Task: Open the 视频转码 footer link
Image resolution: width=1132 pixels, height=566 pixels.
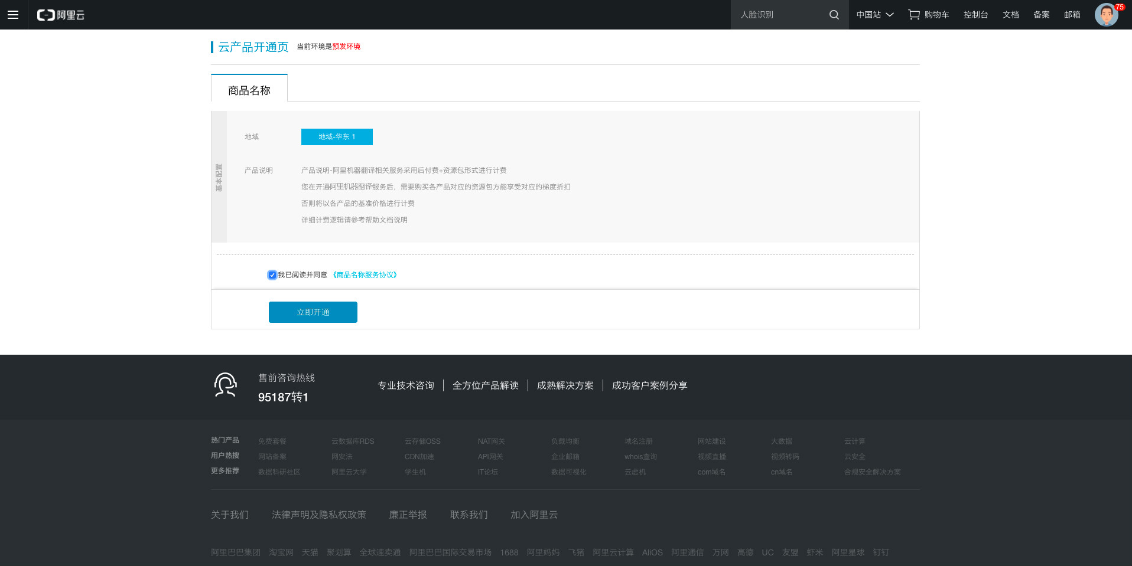Action: [x=785, y=457]
